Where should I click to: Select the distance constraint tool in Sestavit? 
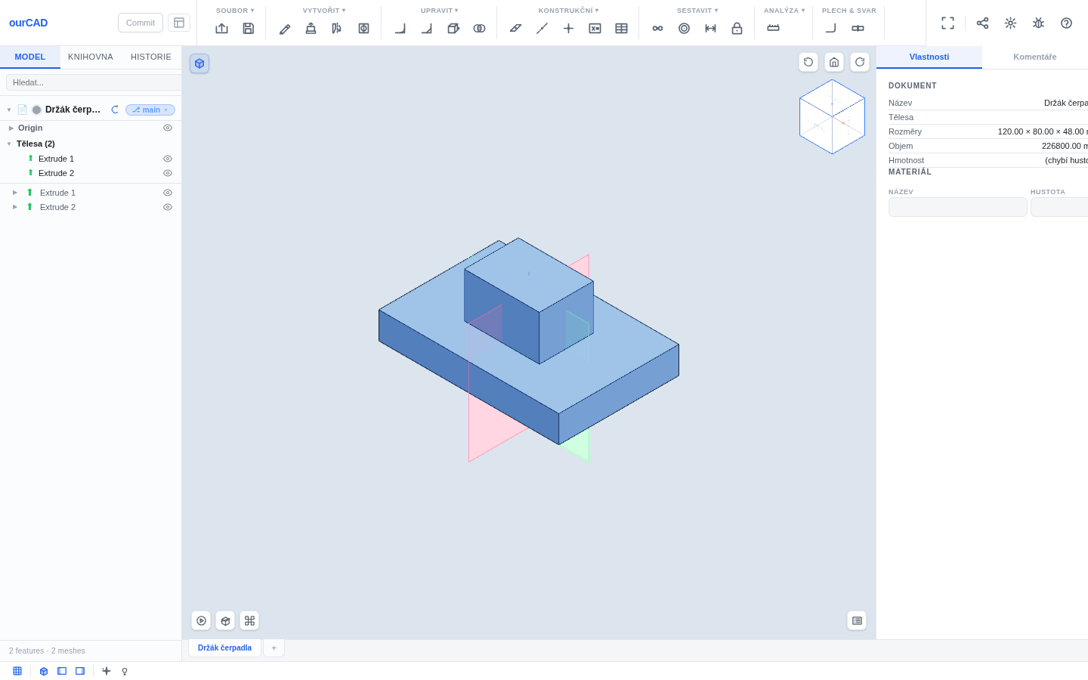(x=710, y=29)
